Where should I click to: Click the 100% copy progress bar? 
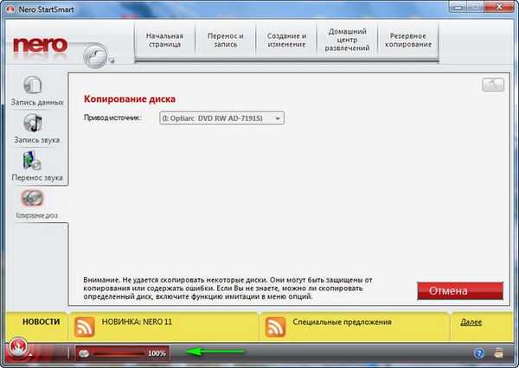pyautogui.click(x=123, y=353)
